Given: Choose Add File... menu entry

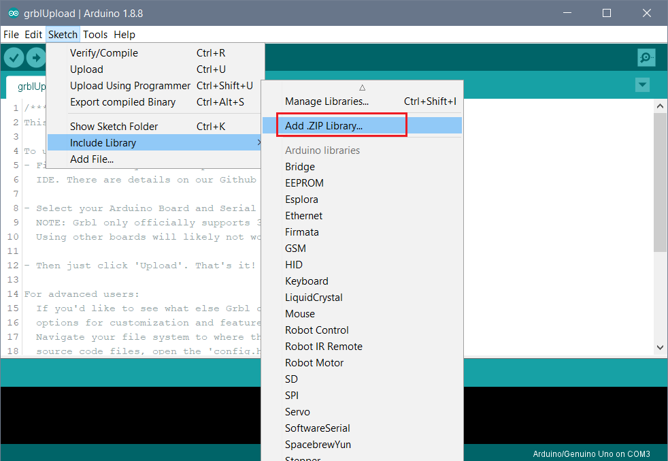Looking at the screenshot, I should (154, 159).
